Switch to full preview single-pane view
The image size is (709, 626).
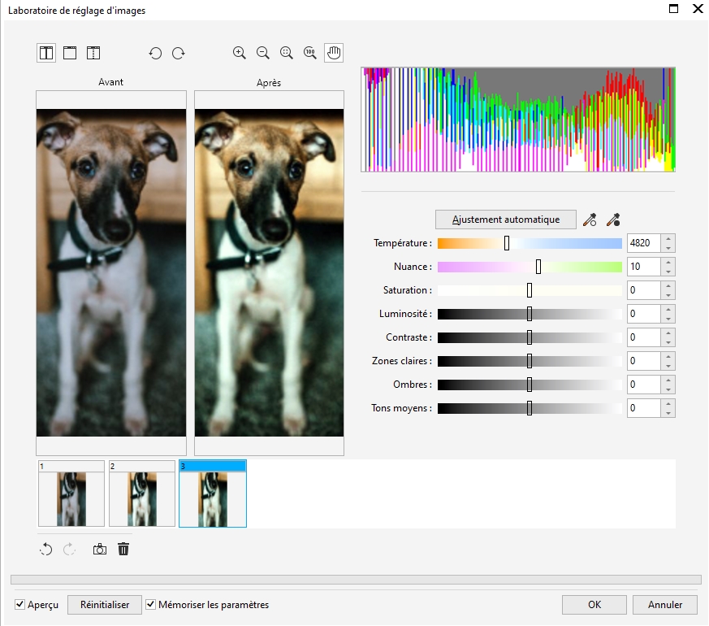(x=70, y=53)
